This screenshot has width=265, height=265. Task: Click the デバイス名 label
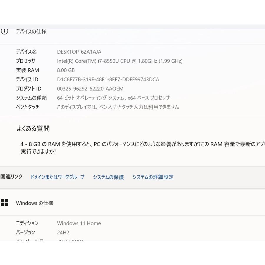tap(26, 52)
